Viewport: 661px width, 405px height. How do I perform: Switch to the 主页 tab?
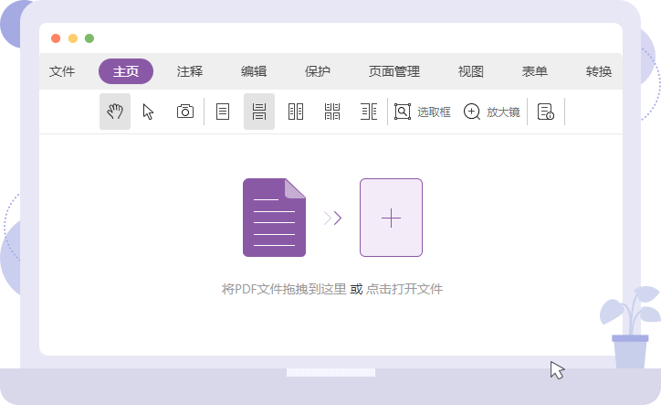tap(126, 71)
